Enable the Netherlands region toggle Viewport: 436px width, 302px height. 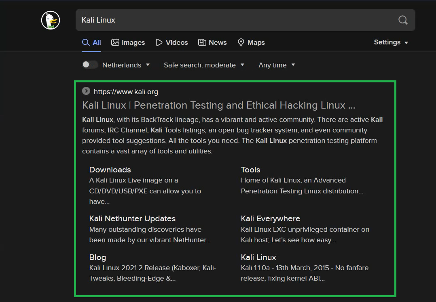click(89, 65)
